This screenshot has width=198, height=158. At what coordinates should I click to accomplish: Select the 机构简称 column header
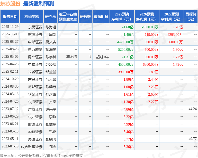click(32, 16)
